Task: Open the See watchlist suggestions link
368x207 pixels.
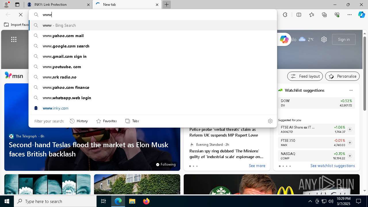Action: point(333,166)
